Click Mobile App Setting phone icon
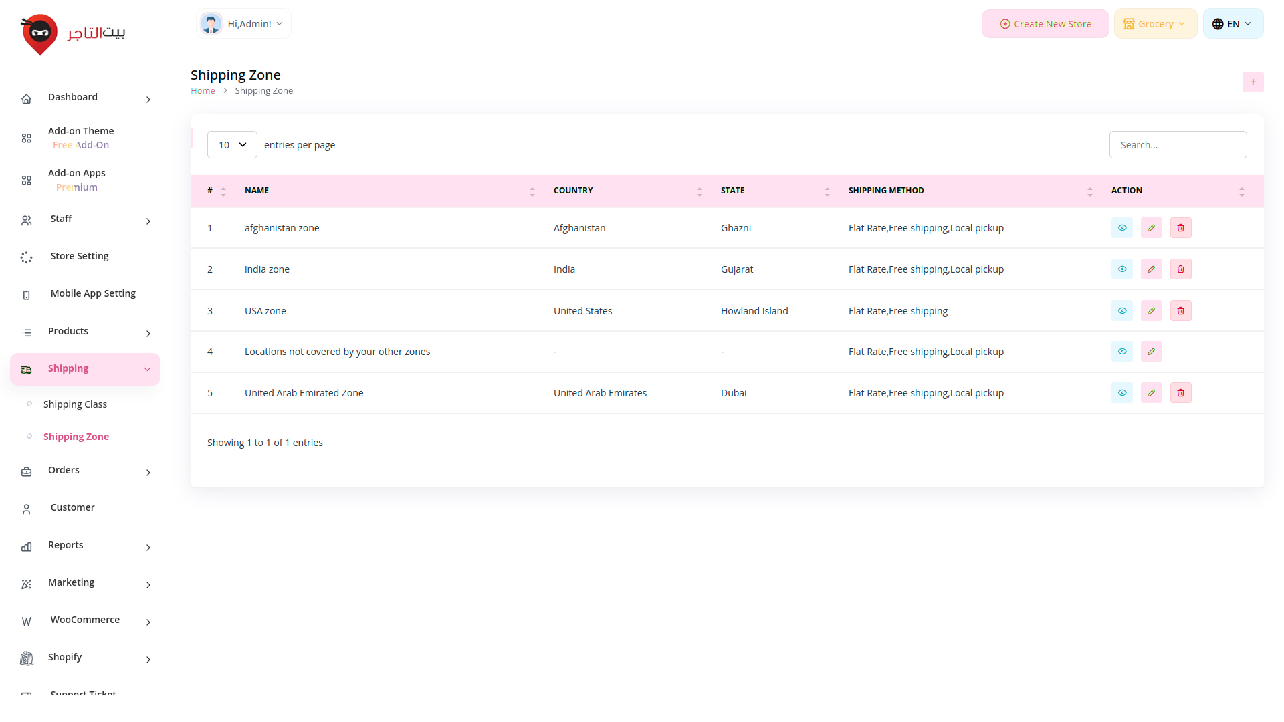The image size is (1284, 722). (x=27, y=295)
